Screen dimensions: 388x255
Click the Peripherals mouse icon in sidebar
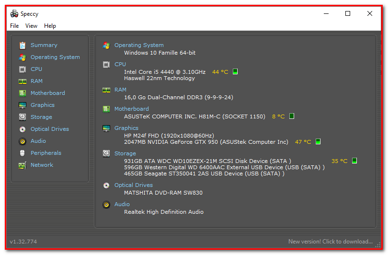coord(22,153)
